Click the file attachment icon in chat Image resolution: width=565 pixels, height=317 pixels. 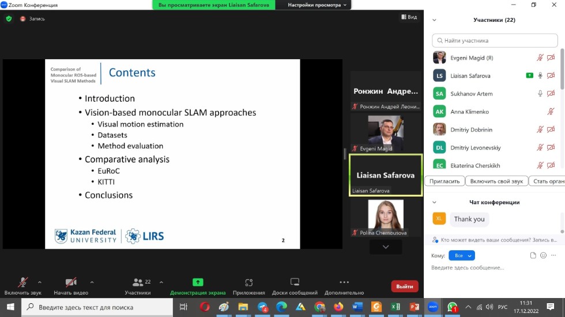tap(533, 255)
